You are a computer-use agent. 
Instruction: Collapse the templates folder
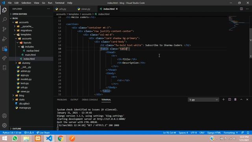click(x=26, y=34)
